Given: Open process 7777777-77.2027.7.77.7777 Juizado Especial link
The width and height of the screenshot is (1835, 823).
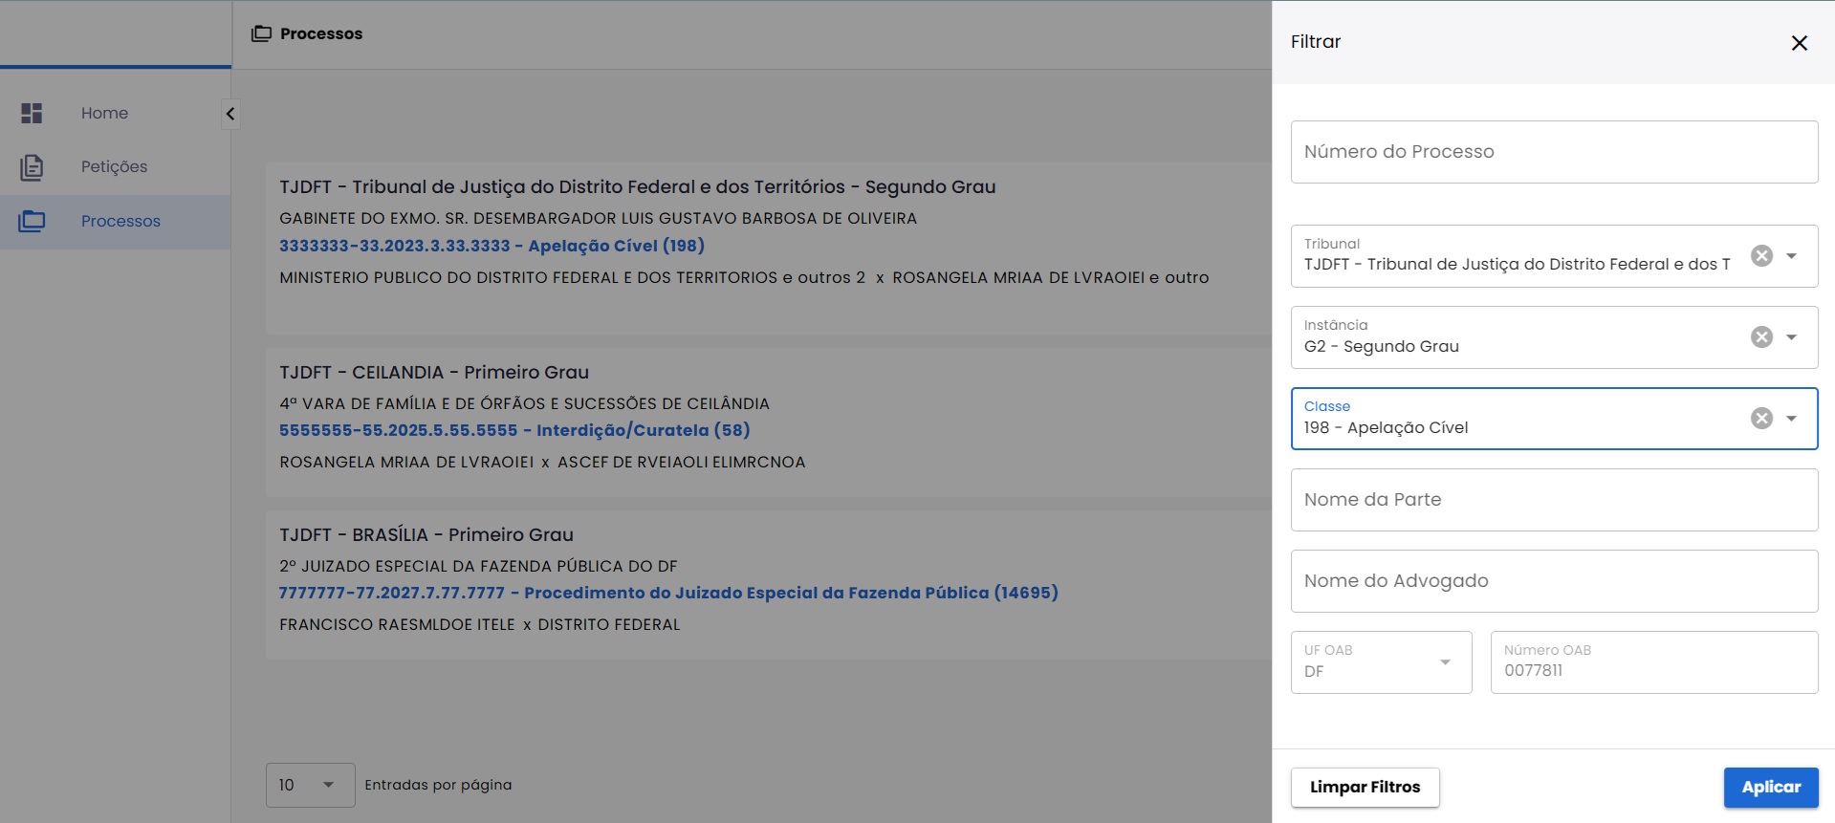Looking at the screenshot, I should (x=668, y=593).
